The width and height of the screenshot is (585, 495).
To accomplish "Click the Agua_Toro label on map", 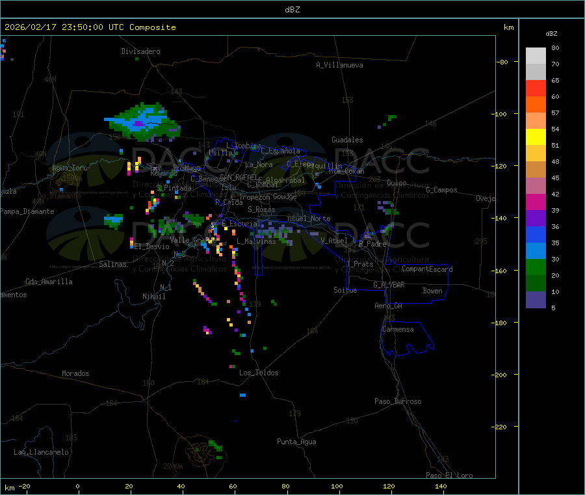I will pyautogui.click(x=70, y=168).
